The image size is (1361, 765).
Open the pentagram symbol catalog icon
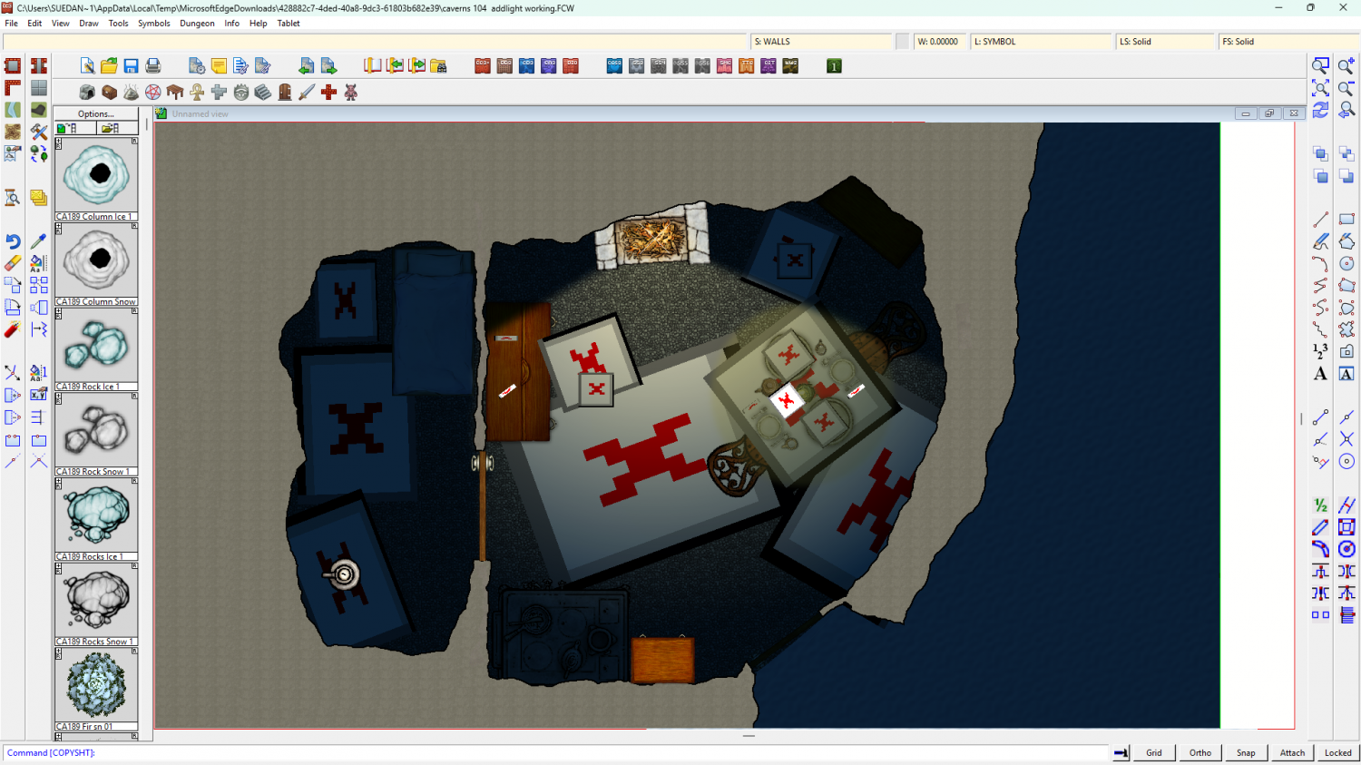[x=153, y=93]
